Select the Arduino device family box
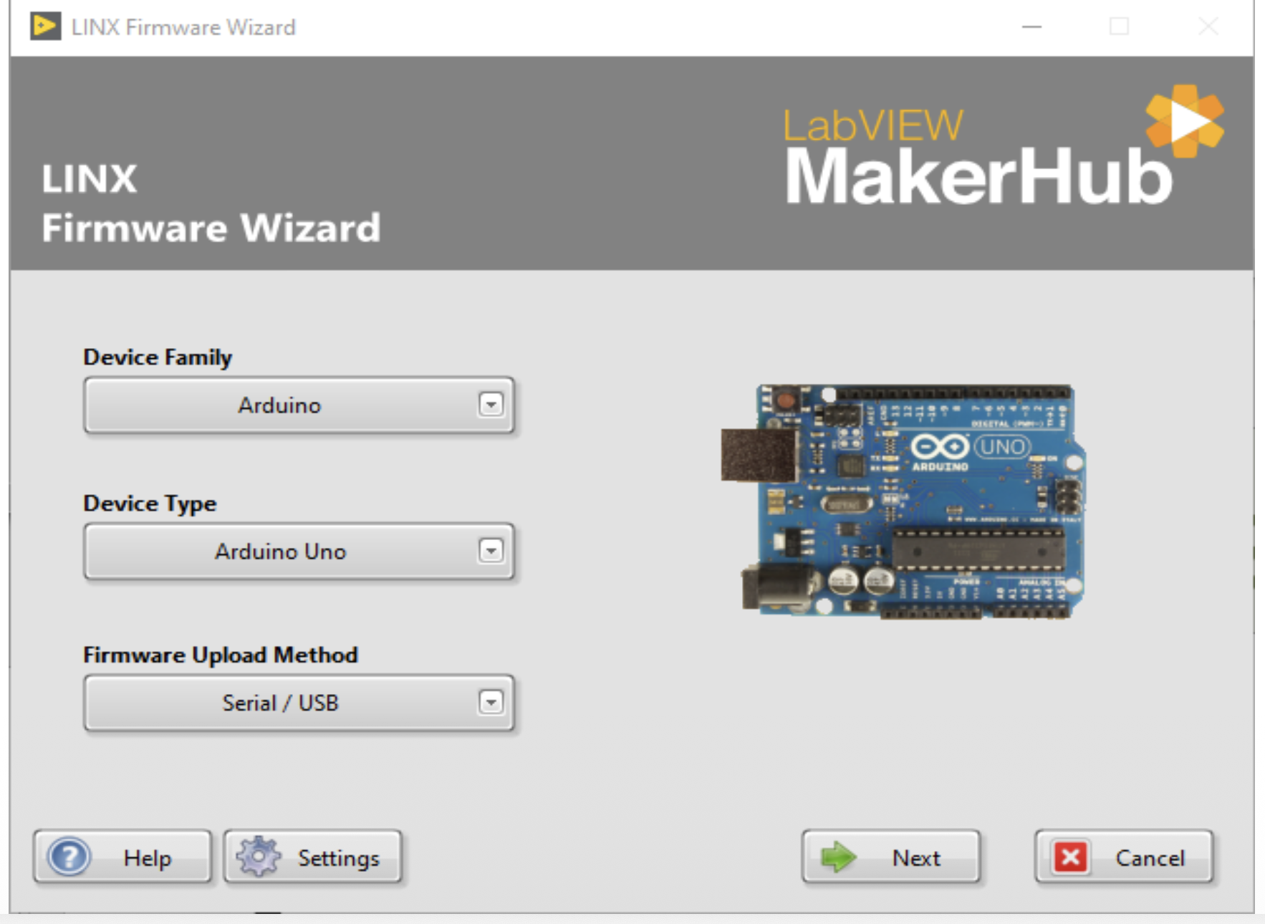Image resolution: width=1265 pixels, height=924 pixels. pos(299,405)
